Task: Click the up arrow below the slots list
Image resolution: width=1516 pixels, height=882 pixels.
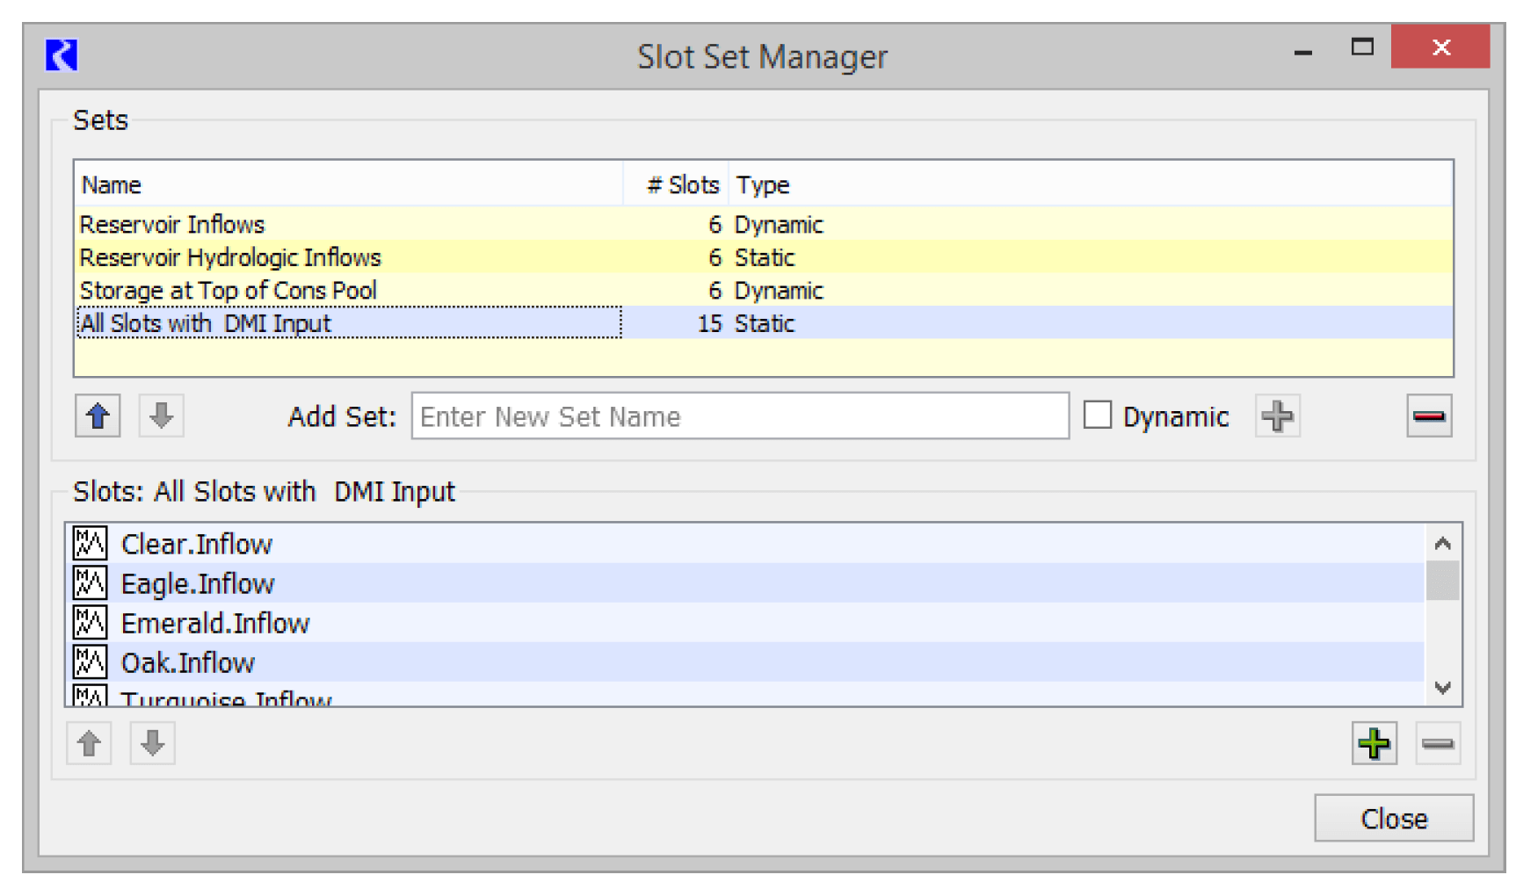Action: (x=89, y=743)
